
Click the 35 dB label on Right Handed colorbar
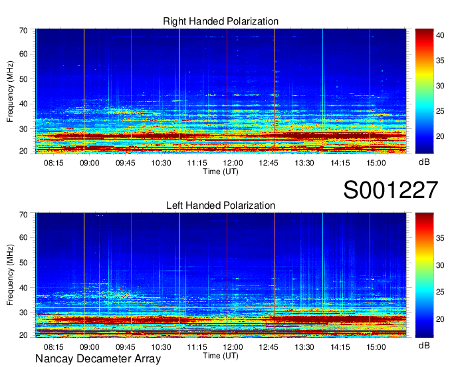pos(440,61)
